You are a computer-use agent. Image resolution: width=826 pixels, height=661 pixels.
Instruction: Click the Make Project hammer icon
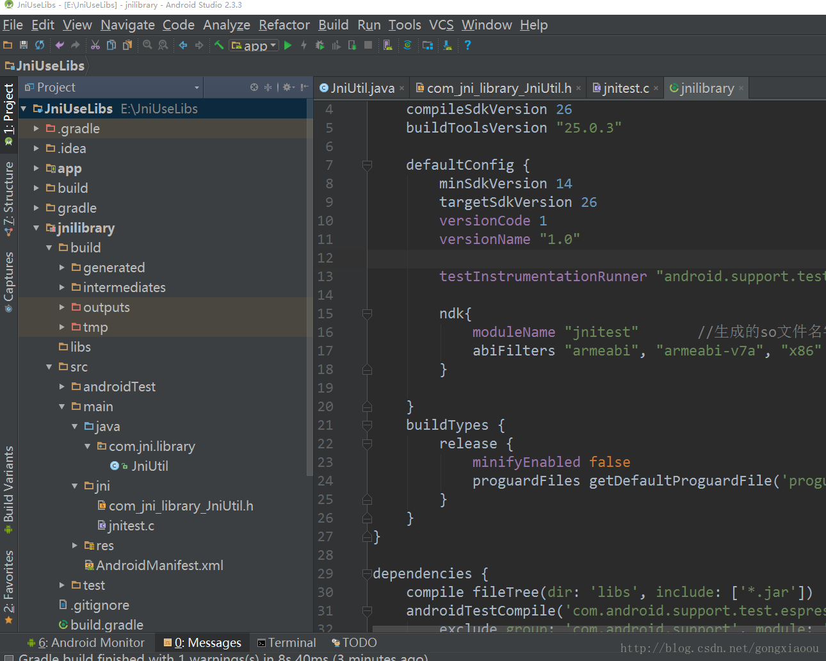pyautogui.click(x=219, y=45)
